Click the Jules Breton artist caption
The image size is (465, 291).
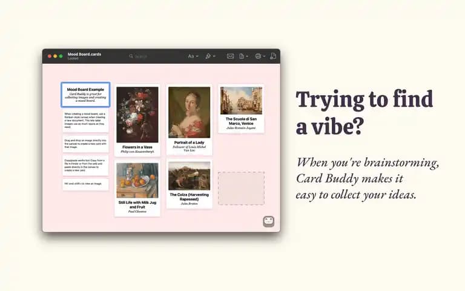pos(189,204)
